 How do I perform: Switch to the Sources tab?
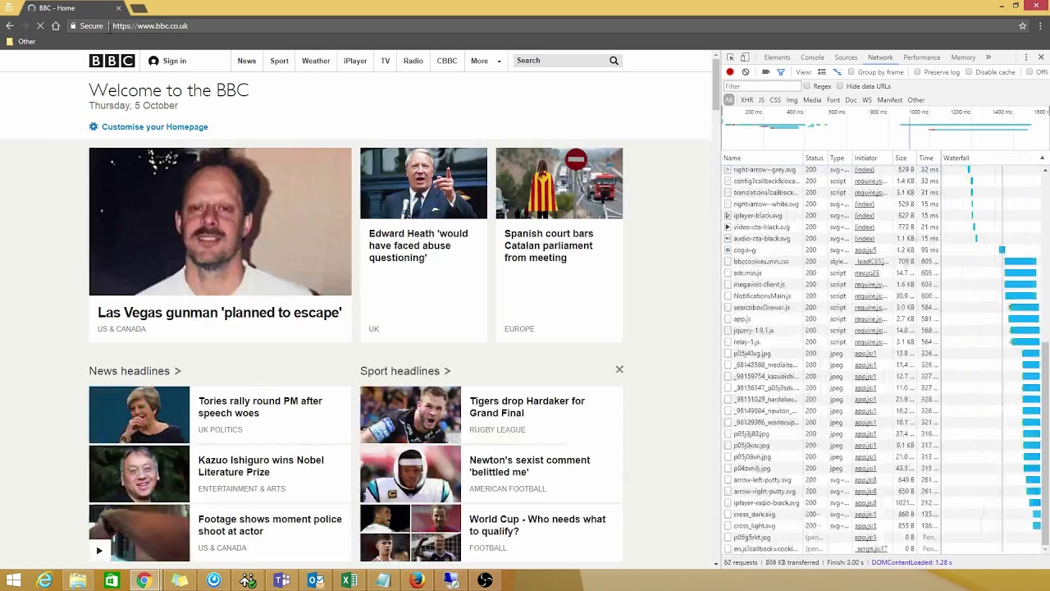[846, 57]
